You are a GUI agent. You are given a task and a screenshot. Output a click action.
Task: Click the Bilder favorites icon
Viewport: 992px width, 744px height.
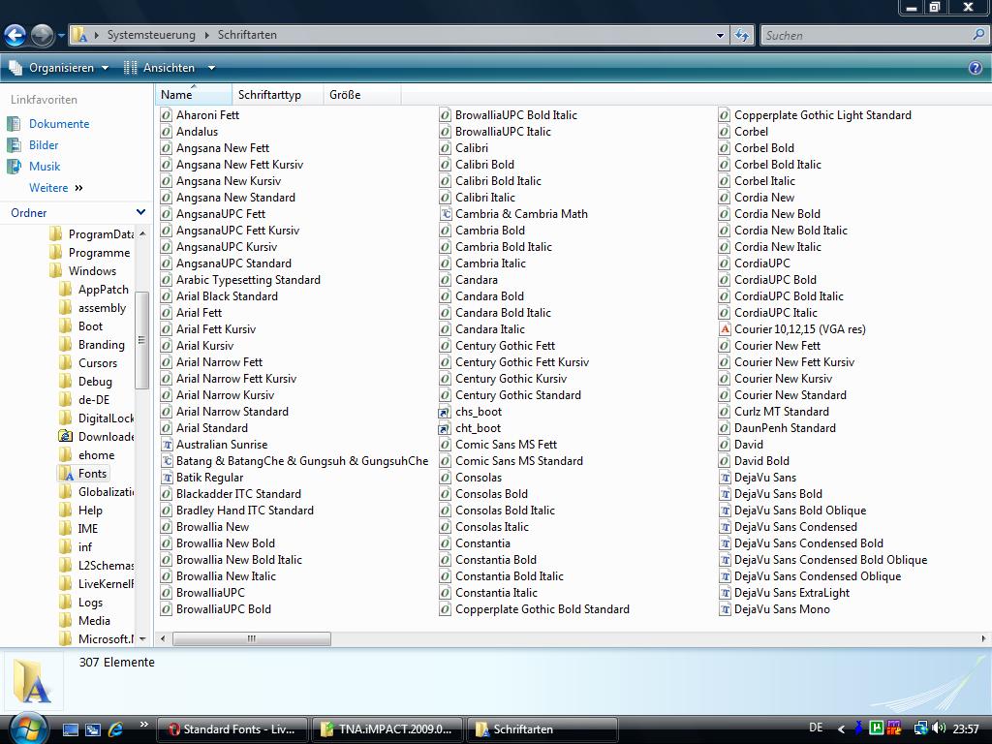coord(14,145)
